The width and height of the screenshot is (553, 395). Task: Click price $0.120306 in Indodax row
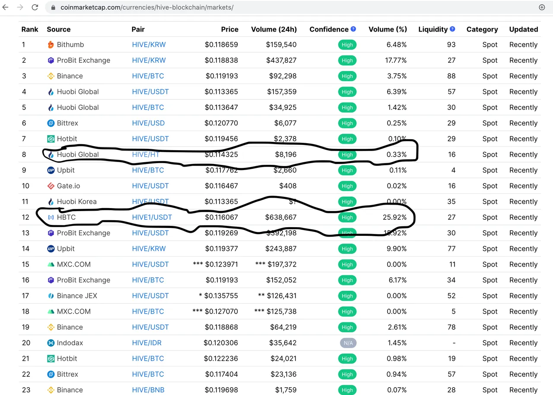[x=221, y=343]
